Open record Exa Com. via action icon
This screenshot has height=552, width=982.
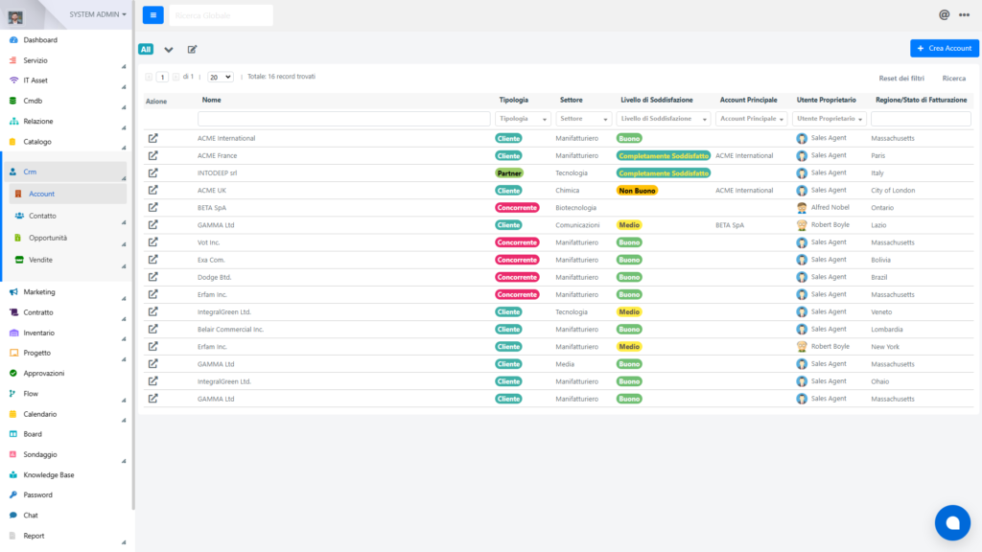coord(152,260)
